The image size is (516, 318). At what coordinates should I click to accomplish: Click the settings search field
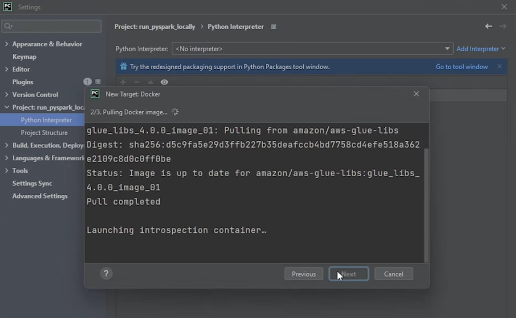click(51, 26)
